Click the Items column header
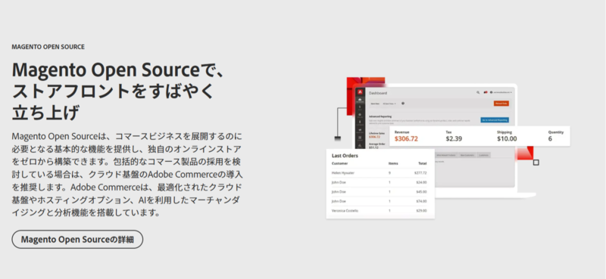Image resolution: width=606 pixels, height=279 pixels. (393, 163)
